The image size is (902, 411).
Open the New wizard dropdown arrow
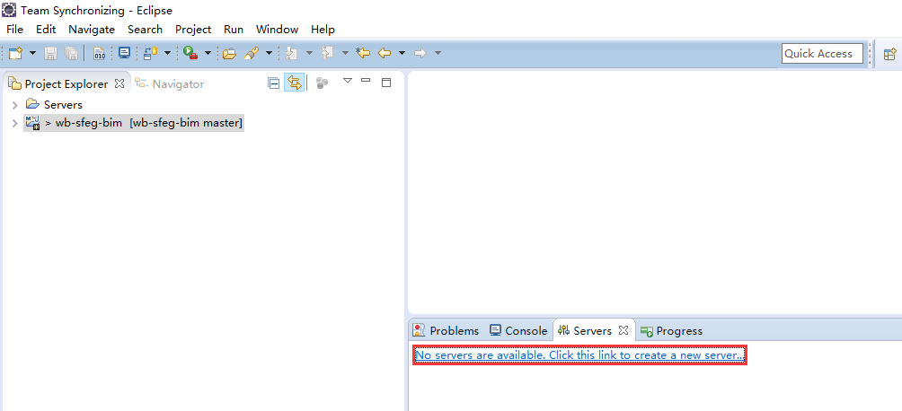click(x=32, y=54)
